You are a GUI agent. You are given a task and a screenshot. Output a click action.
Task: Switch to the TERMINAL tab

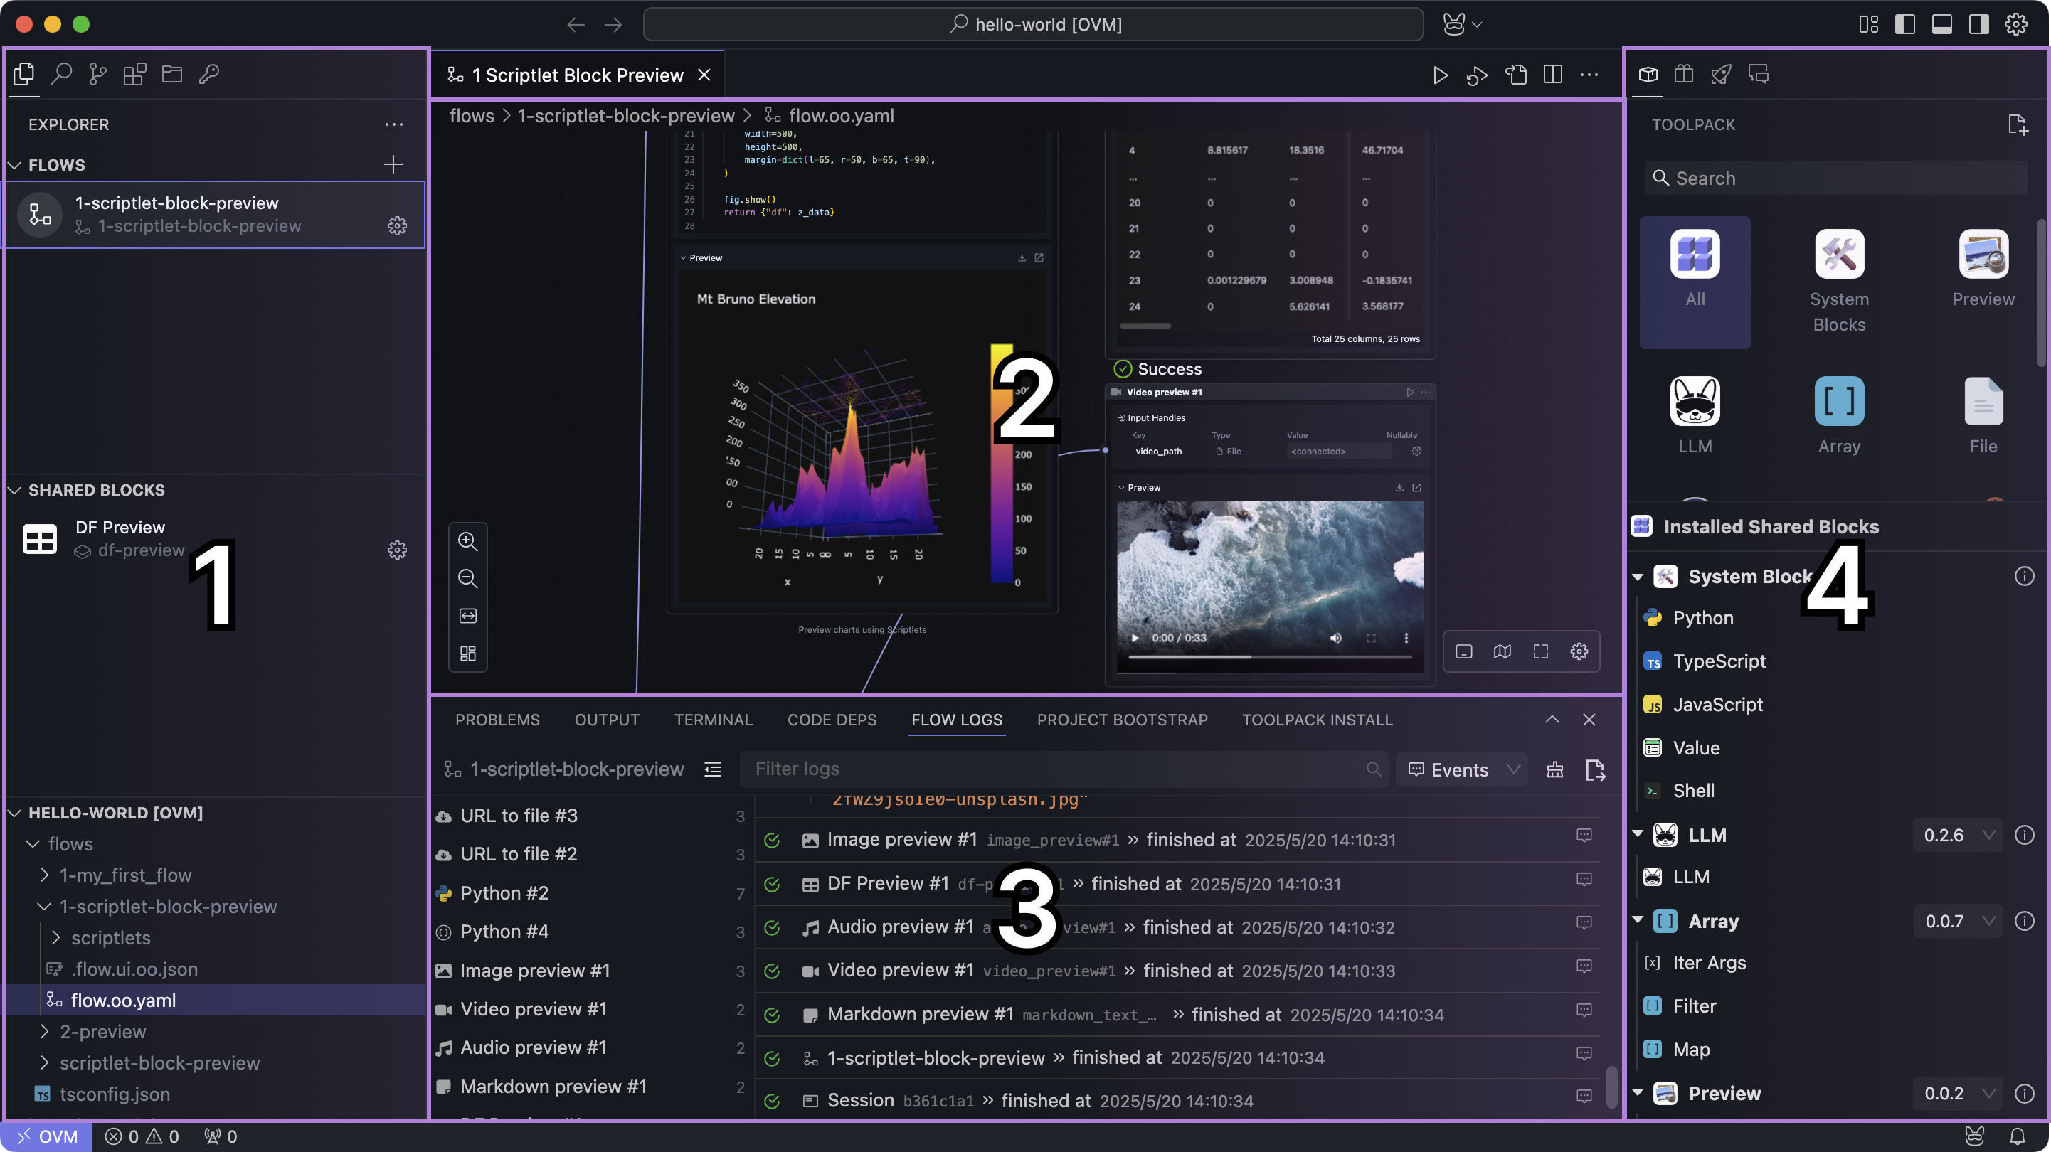point(713,720)
